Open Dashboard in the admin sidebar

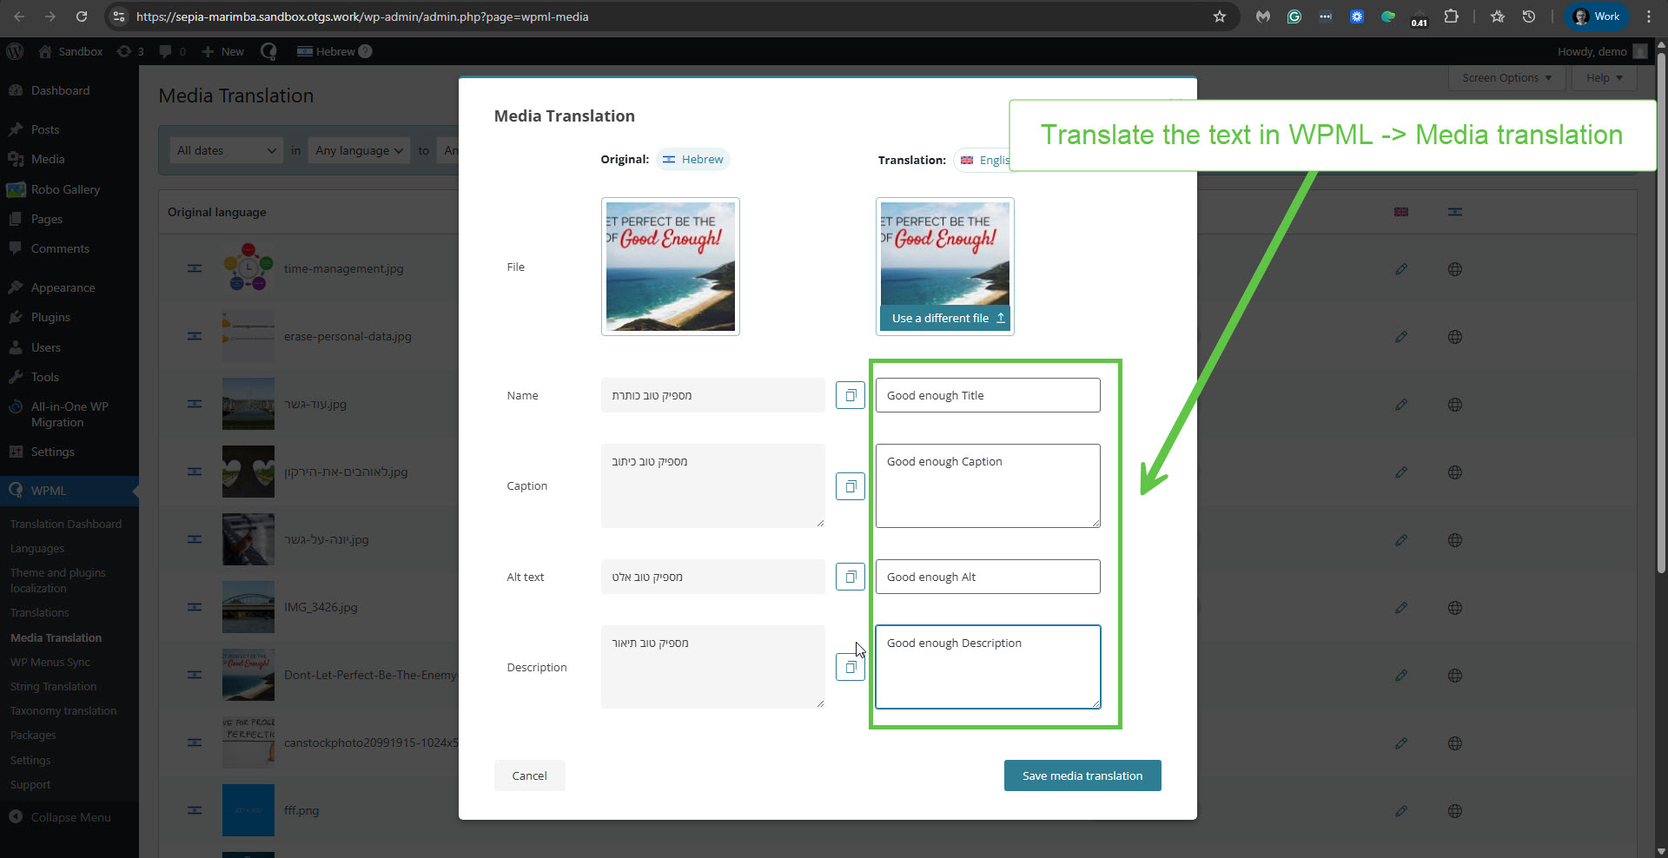[x=60, y=90]
